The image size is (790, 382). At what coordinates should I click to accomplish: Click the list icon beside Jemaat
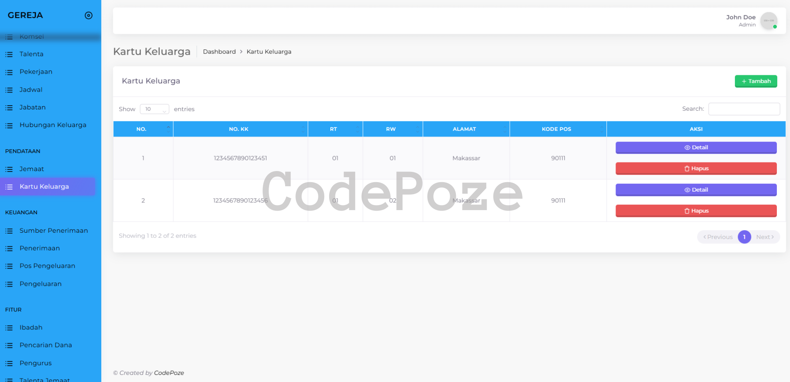pos(9,169)
